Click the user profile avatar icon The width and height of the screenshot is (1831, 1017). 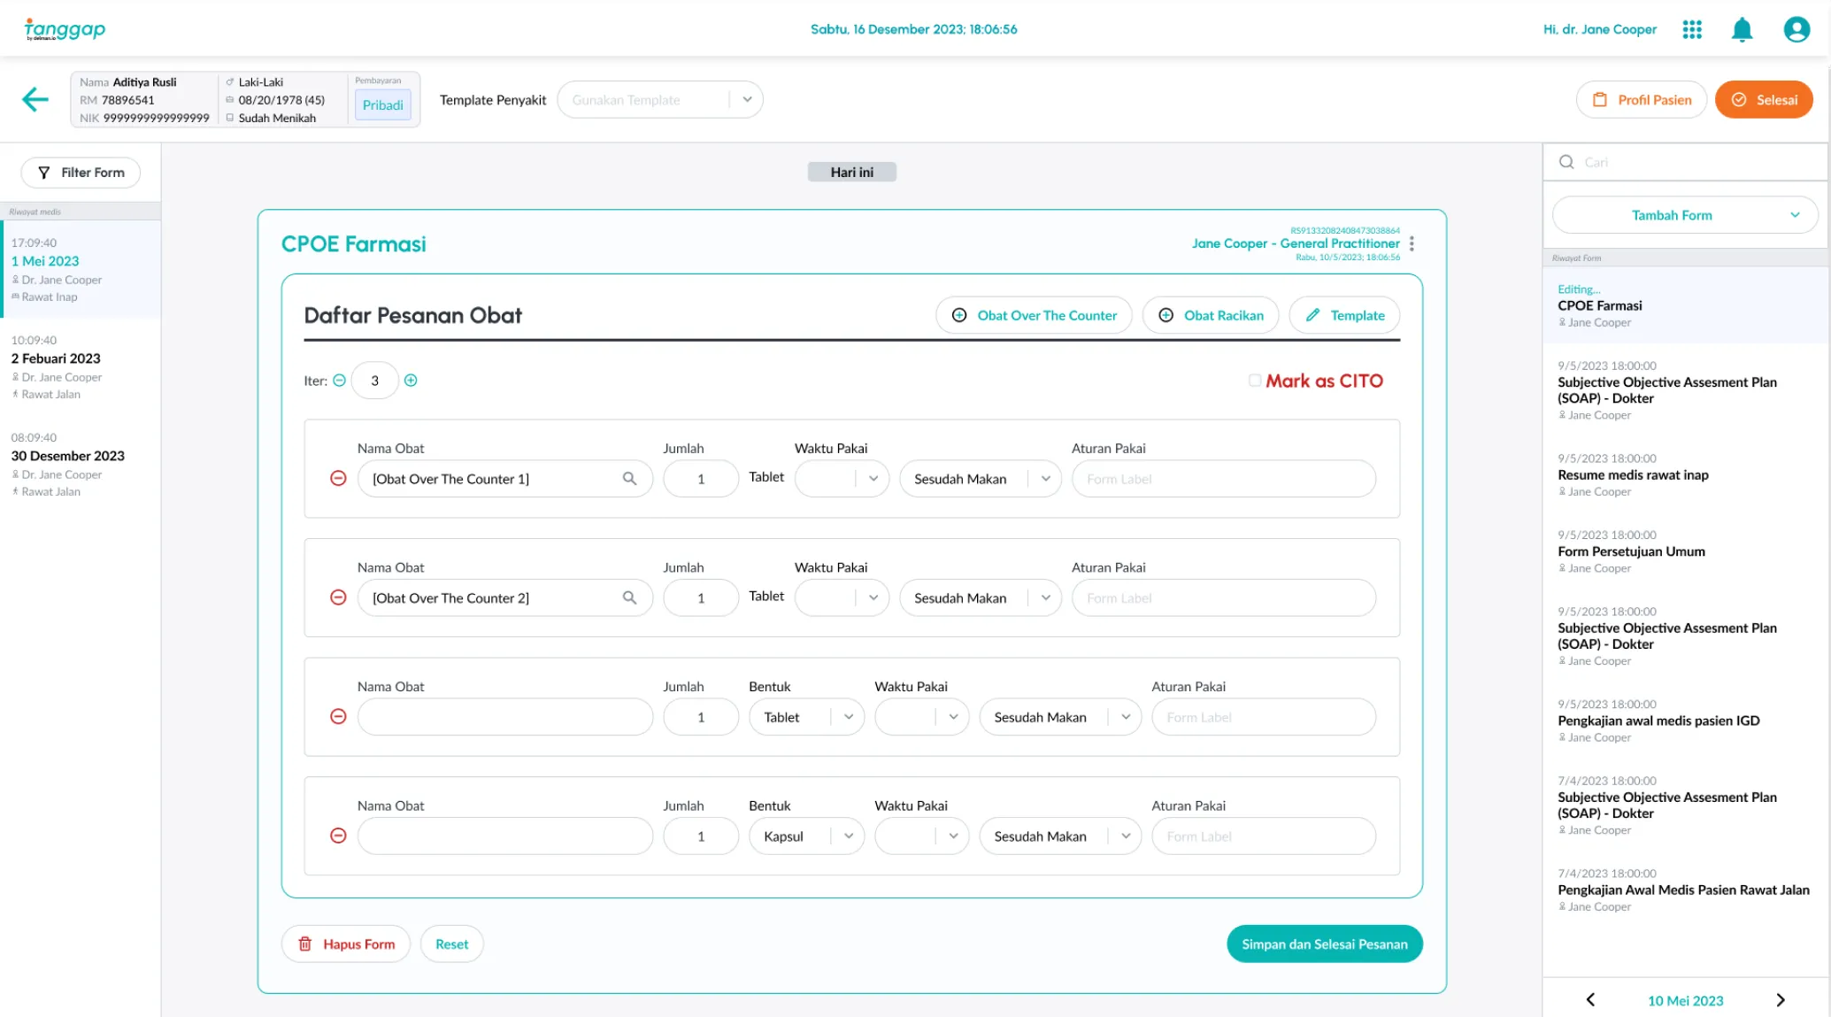coord(1796,29)
